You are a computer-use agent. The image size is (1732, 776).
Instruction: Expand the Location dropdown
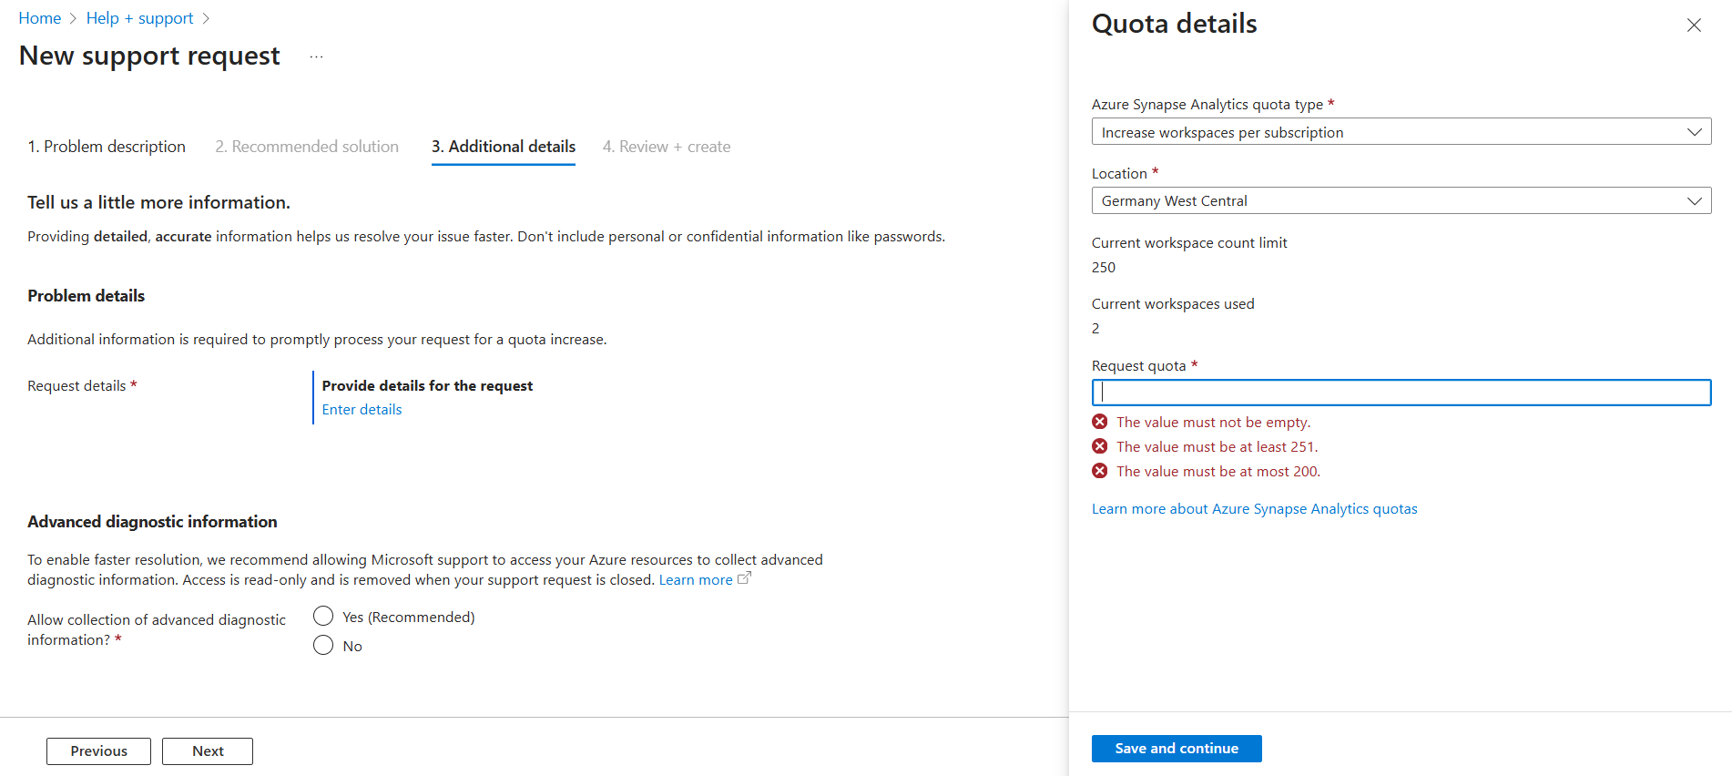pos(1401,200)
